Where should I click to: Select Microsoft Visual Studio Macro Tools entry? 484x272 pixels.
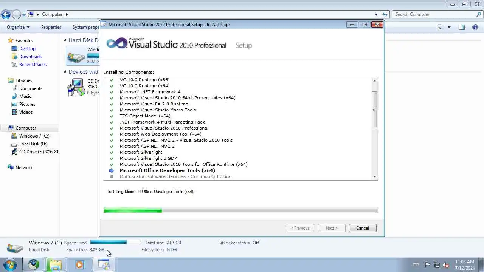[x=158, y=110]
